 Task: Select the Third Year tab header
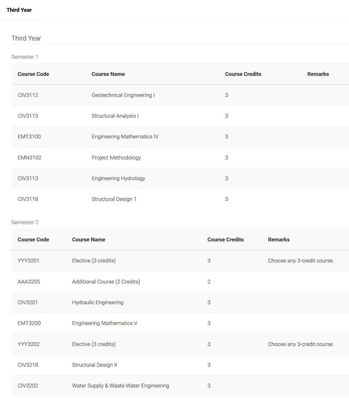coord(19,10)
